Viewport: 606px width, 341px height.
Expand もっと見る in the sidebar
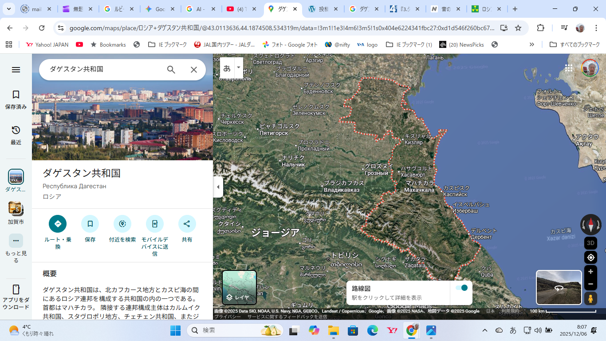click(16, 241)
